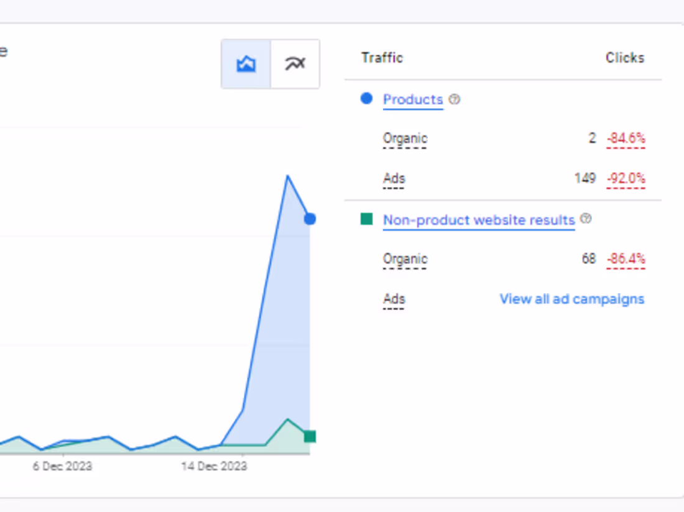This screenshot has height=512, width=684.
Task: Click the Organic label under Non-product results
Action: (x=404, y=259)
